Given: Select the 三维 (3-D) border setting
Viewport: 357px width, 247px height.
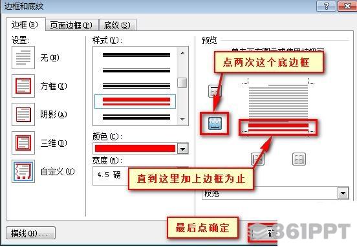Looking at the screenshot, I should pyautogui.click(x=23, y=143).
